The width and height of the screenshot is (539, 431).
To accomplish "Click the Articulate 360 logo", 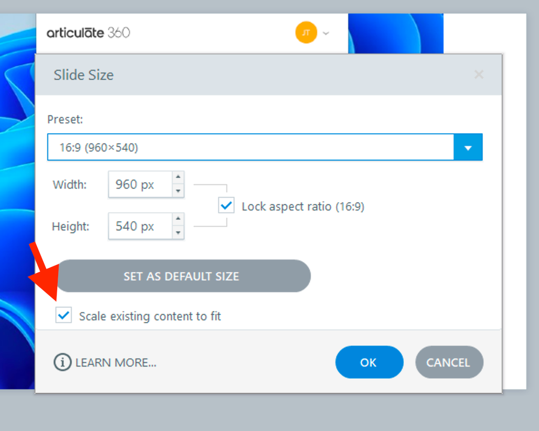I will pyautogui.click(x=88, y=33).
